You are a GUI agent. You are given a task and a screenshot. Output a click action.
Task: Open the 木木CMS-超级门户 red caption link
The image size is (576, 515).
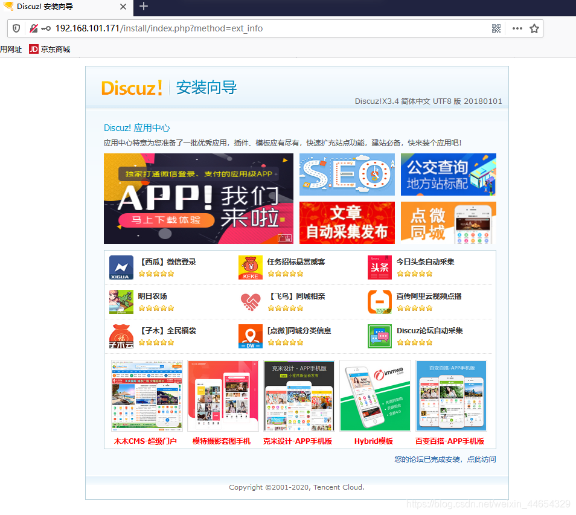pyautogui.click(x=146, y=441)
